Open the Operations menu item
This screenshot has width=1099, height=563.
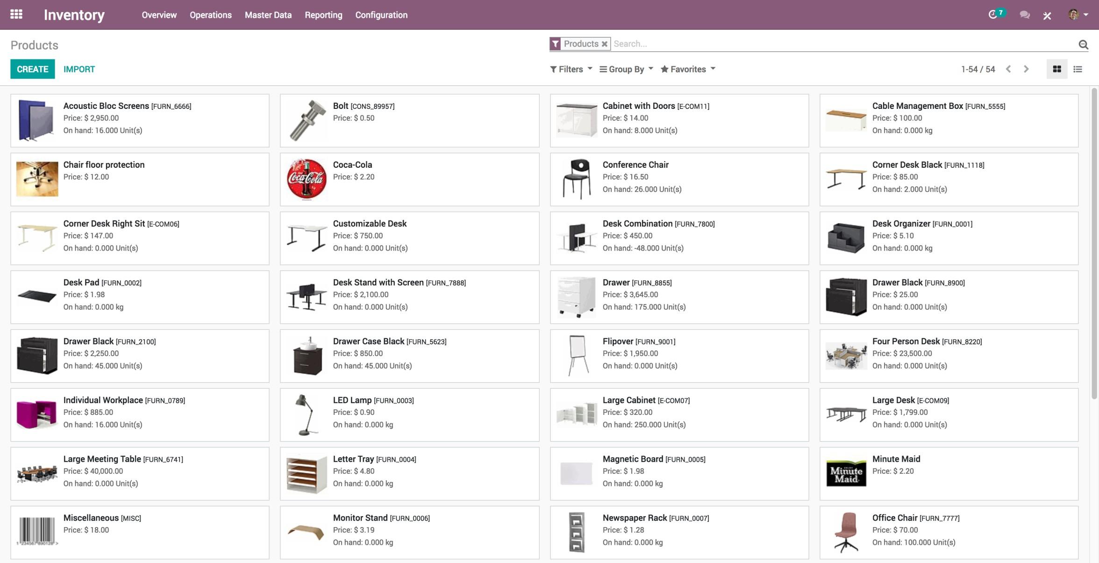pyautogui.click(x=210, y=14)
